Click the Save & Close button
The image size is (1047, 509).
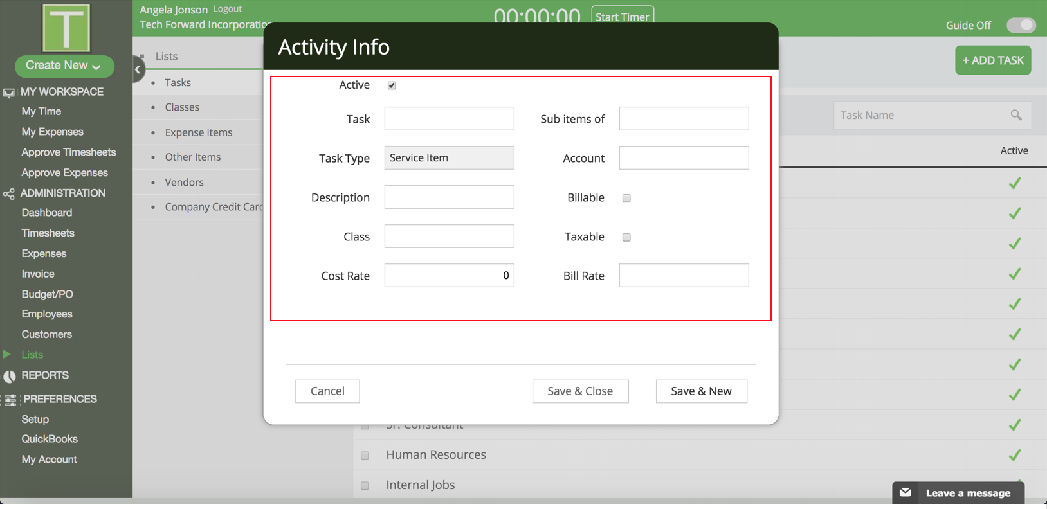point(580,391)
